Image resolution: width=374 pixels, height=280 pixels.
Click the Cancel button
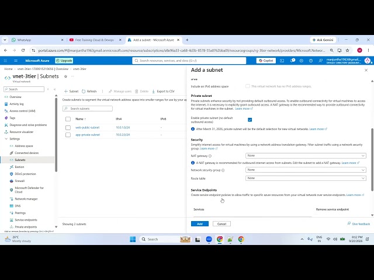point(221,224)
